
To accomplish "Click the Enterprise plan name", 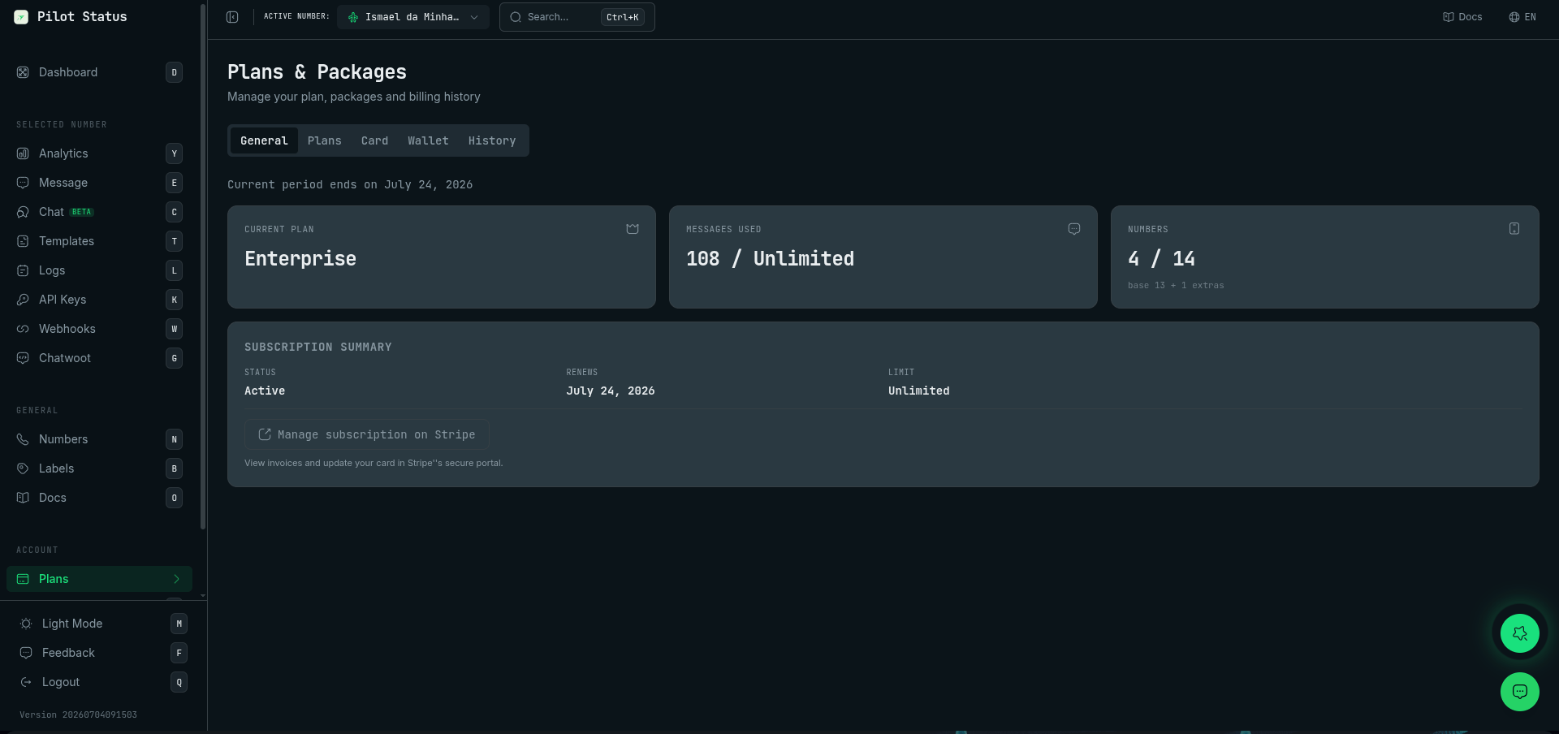I will point(300,259).
